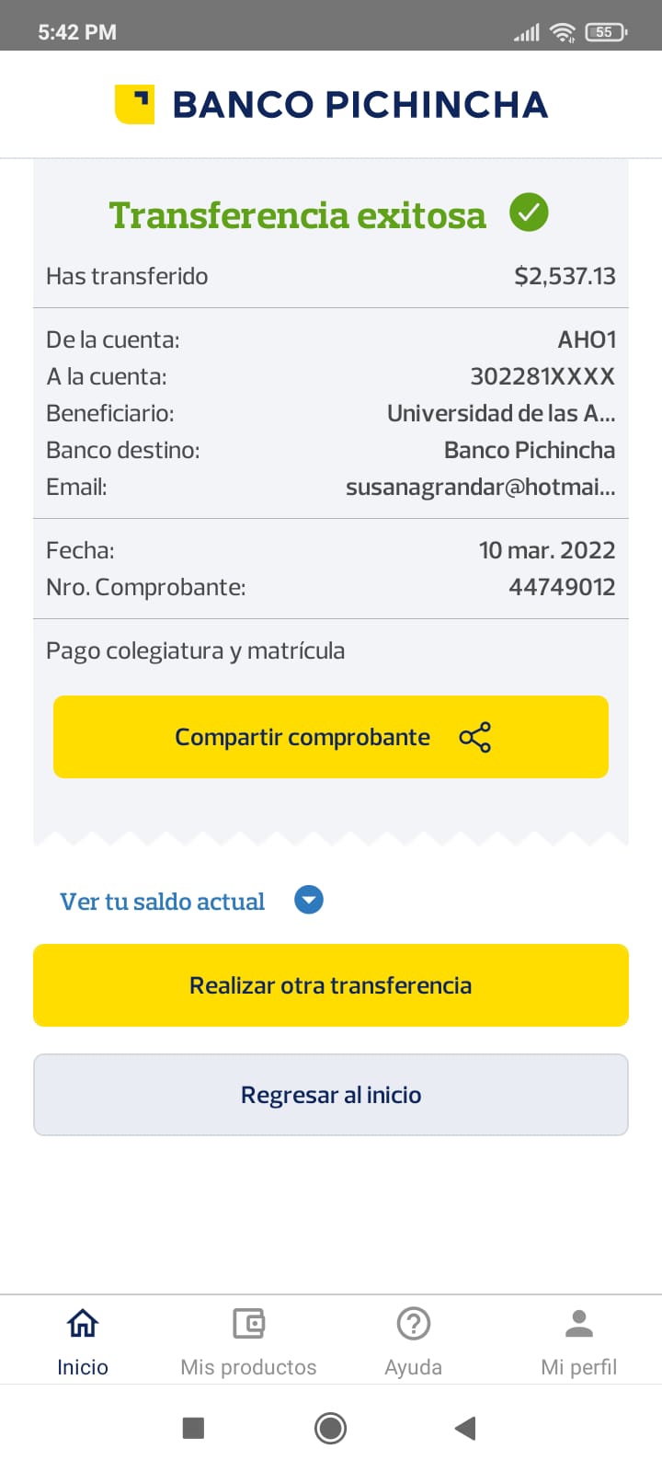Expand the blue saldo actual dropdown arrow

(309, 900)
